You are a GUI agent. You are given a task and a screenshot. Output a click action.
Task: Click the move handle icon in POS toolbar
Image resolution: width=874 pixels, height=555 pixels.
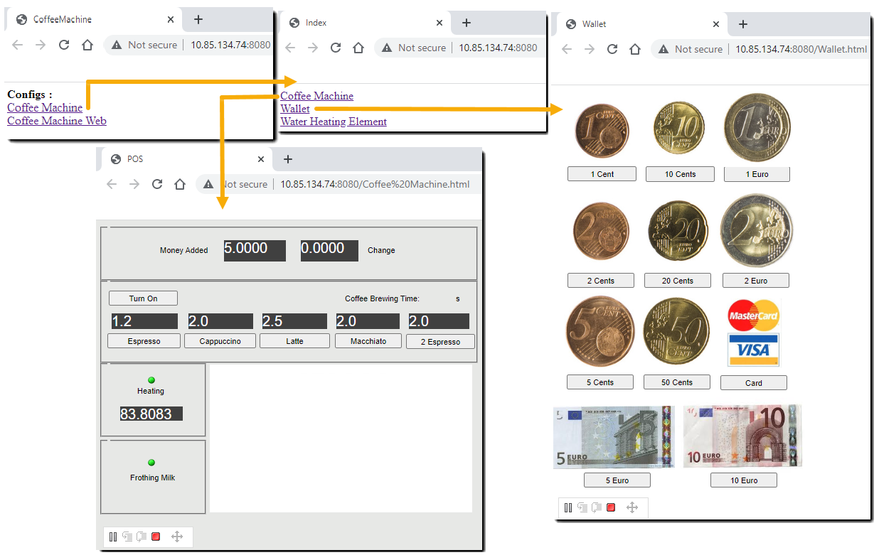pos(177,537)
